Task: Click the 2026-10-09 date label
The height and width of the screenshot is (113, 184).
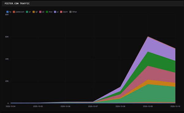Action: tap(148, 106)
